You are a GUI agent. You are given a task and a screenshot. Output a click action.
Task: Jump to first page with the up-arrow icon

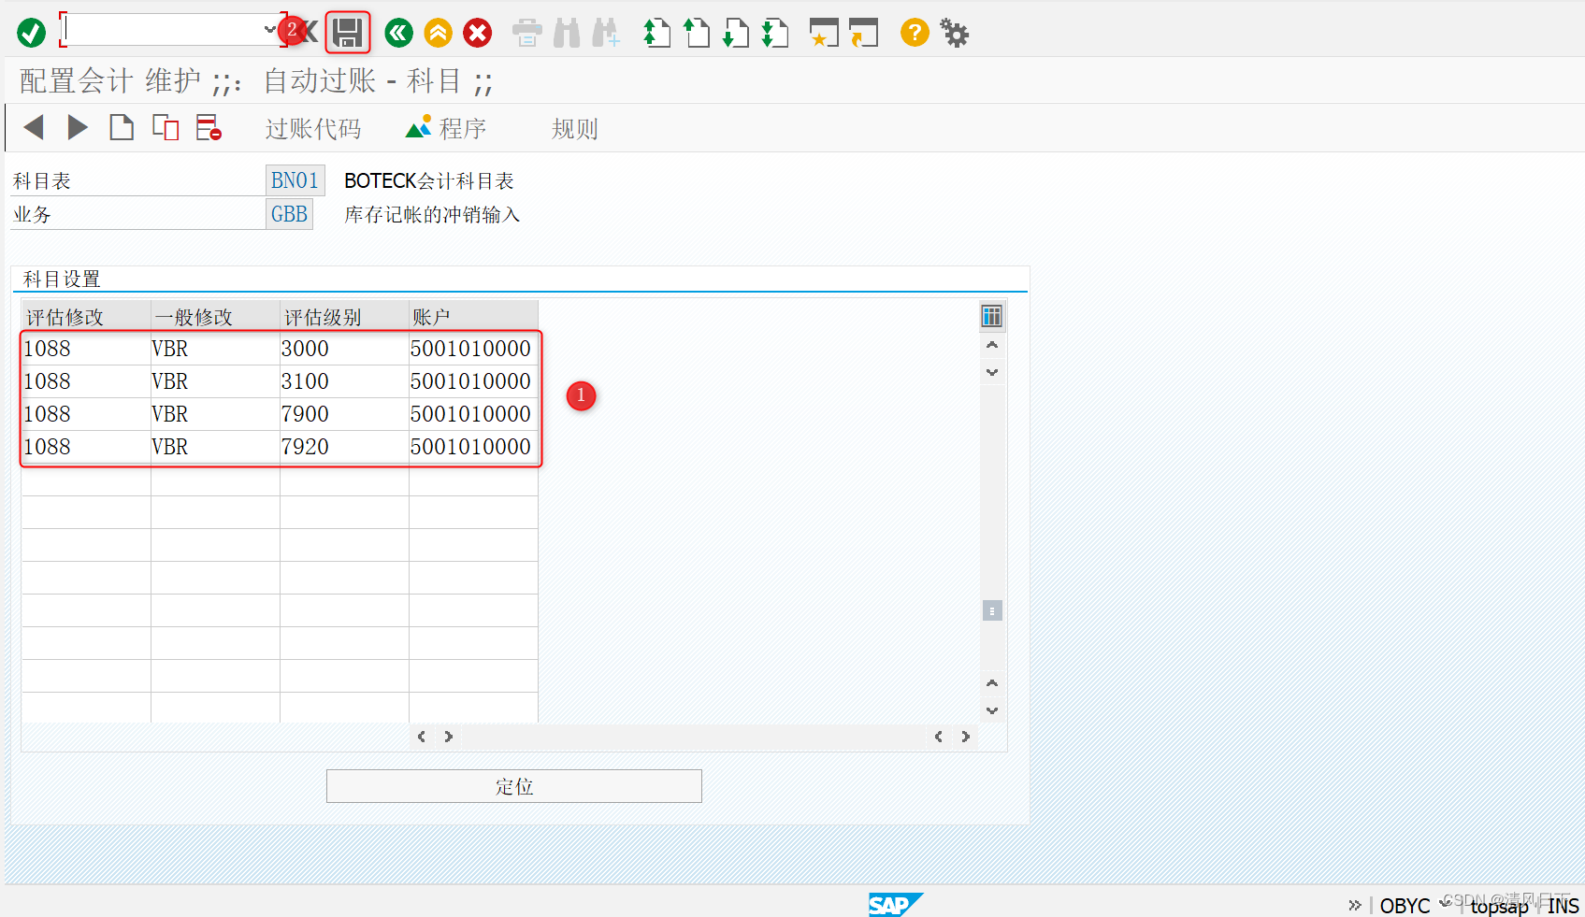pos(656,32)
